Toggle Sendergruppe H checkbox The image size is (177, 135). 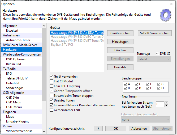pos(159,88)
